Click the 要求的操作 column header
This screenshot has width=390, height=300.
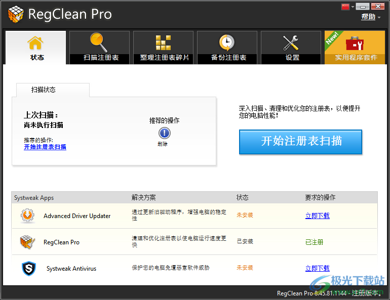click(320, 198)
